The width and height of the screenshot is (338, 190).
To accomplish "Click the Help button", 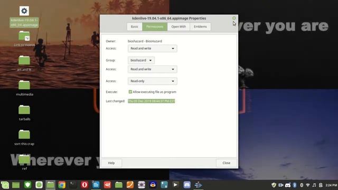I will (x=111, y=163).
